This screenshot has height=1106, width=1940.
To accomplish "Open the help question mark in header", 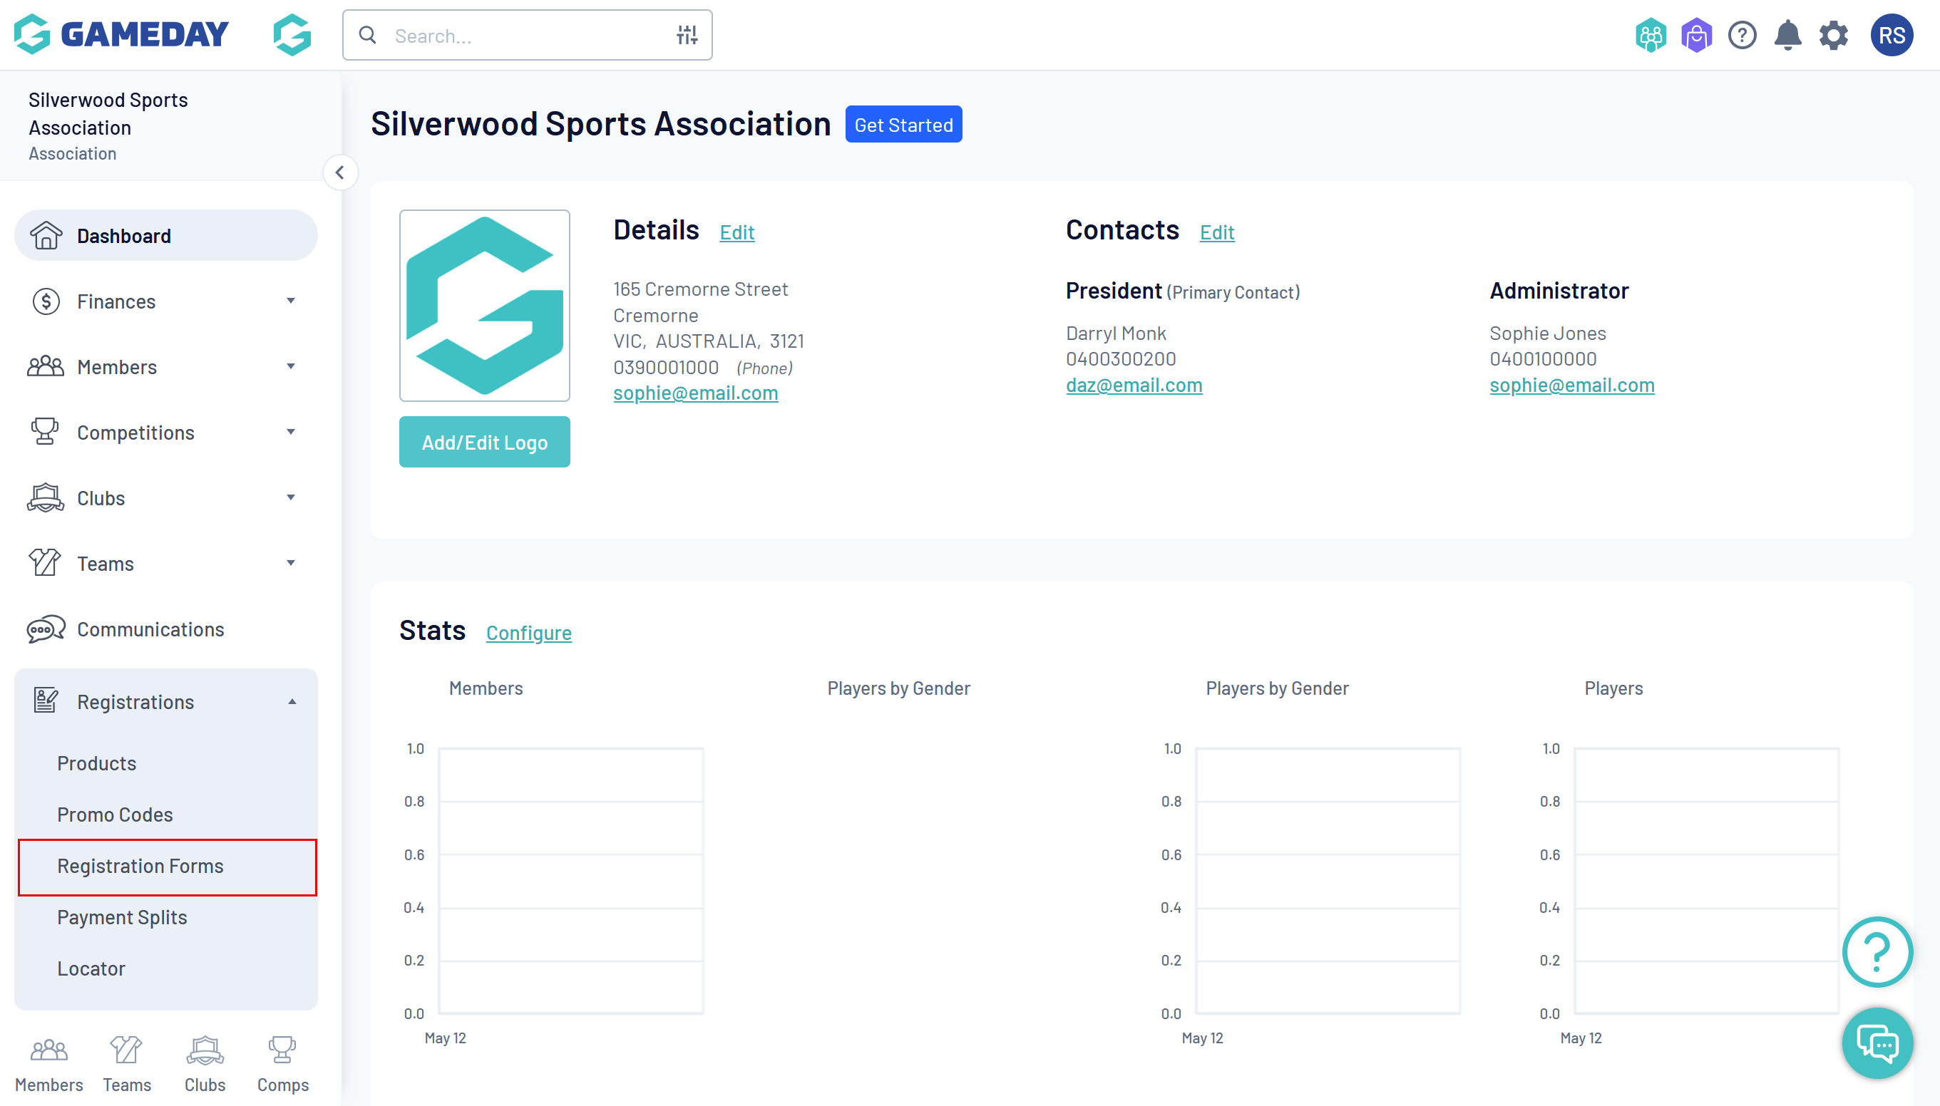I will [1741, 35].
